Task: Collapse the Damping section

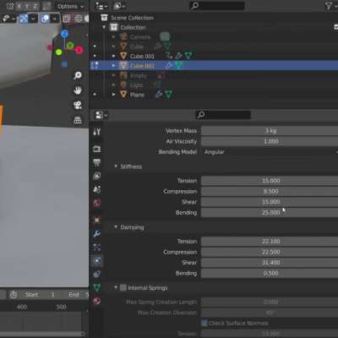Action: coord(116,226)
